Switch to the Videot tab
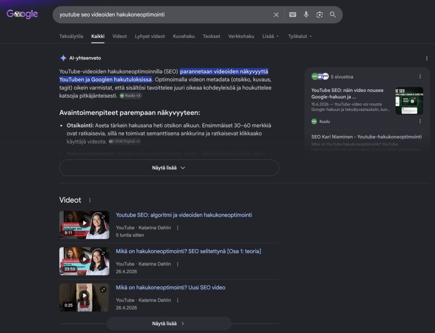 (119, 37)
